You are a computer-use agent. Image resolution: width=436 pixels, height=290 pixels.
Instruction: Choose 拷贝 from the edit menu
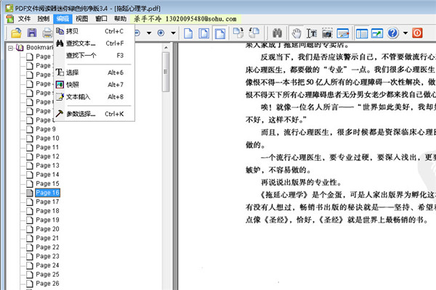(x=73, y=32)
